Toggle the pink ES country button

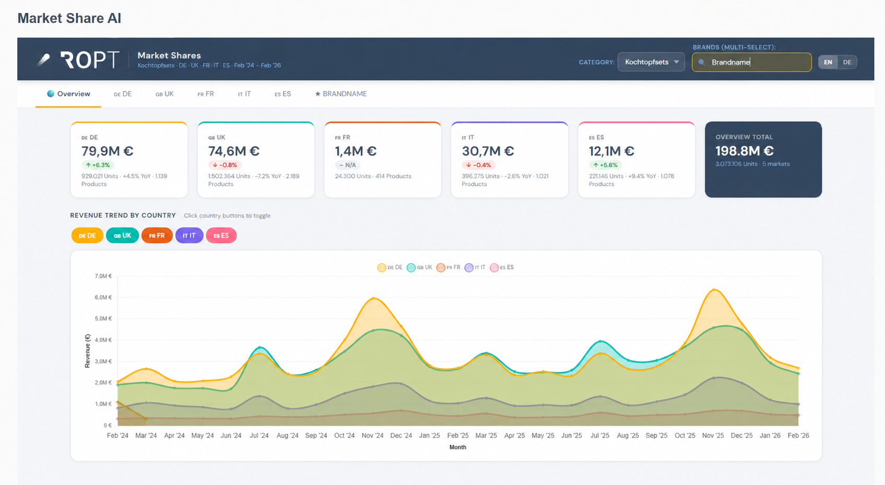pos(221,235)
